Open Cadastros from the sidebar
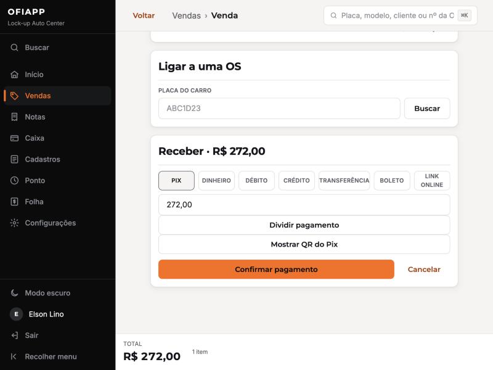The width and height of the screenshot is (493, 370). 57,159
